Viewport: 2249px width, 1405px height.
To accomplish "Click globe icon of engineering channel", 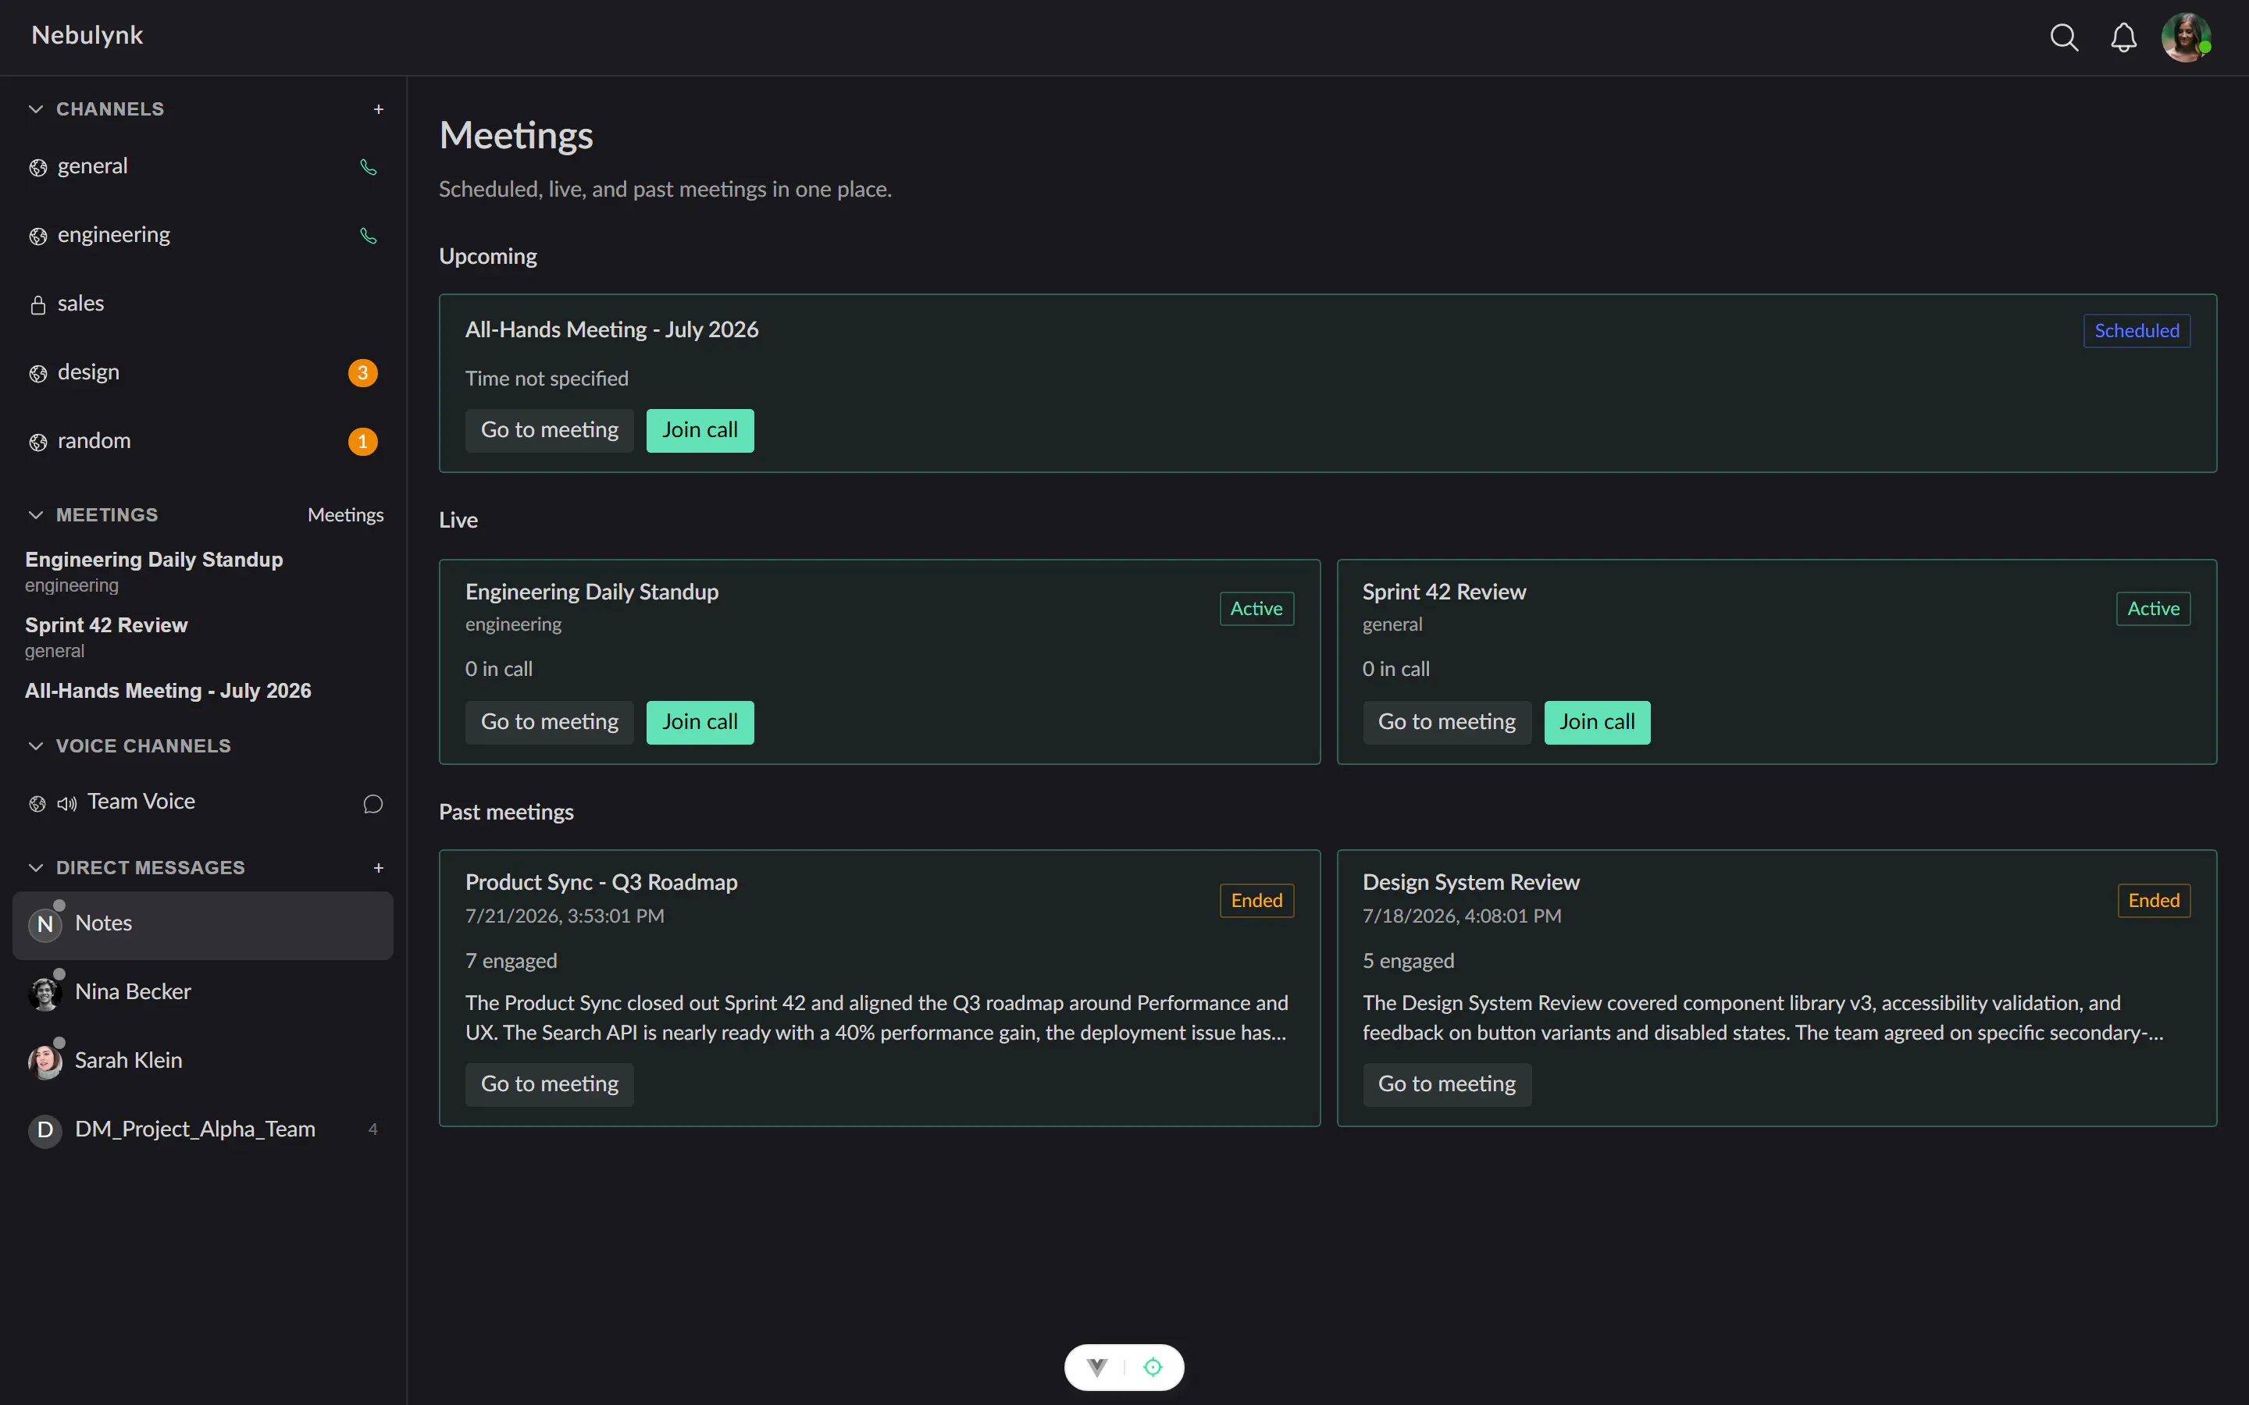I will click(38, 236).
